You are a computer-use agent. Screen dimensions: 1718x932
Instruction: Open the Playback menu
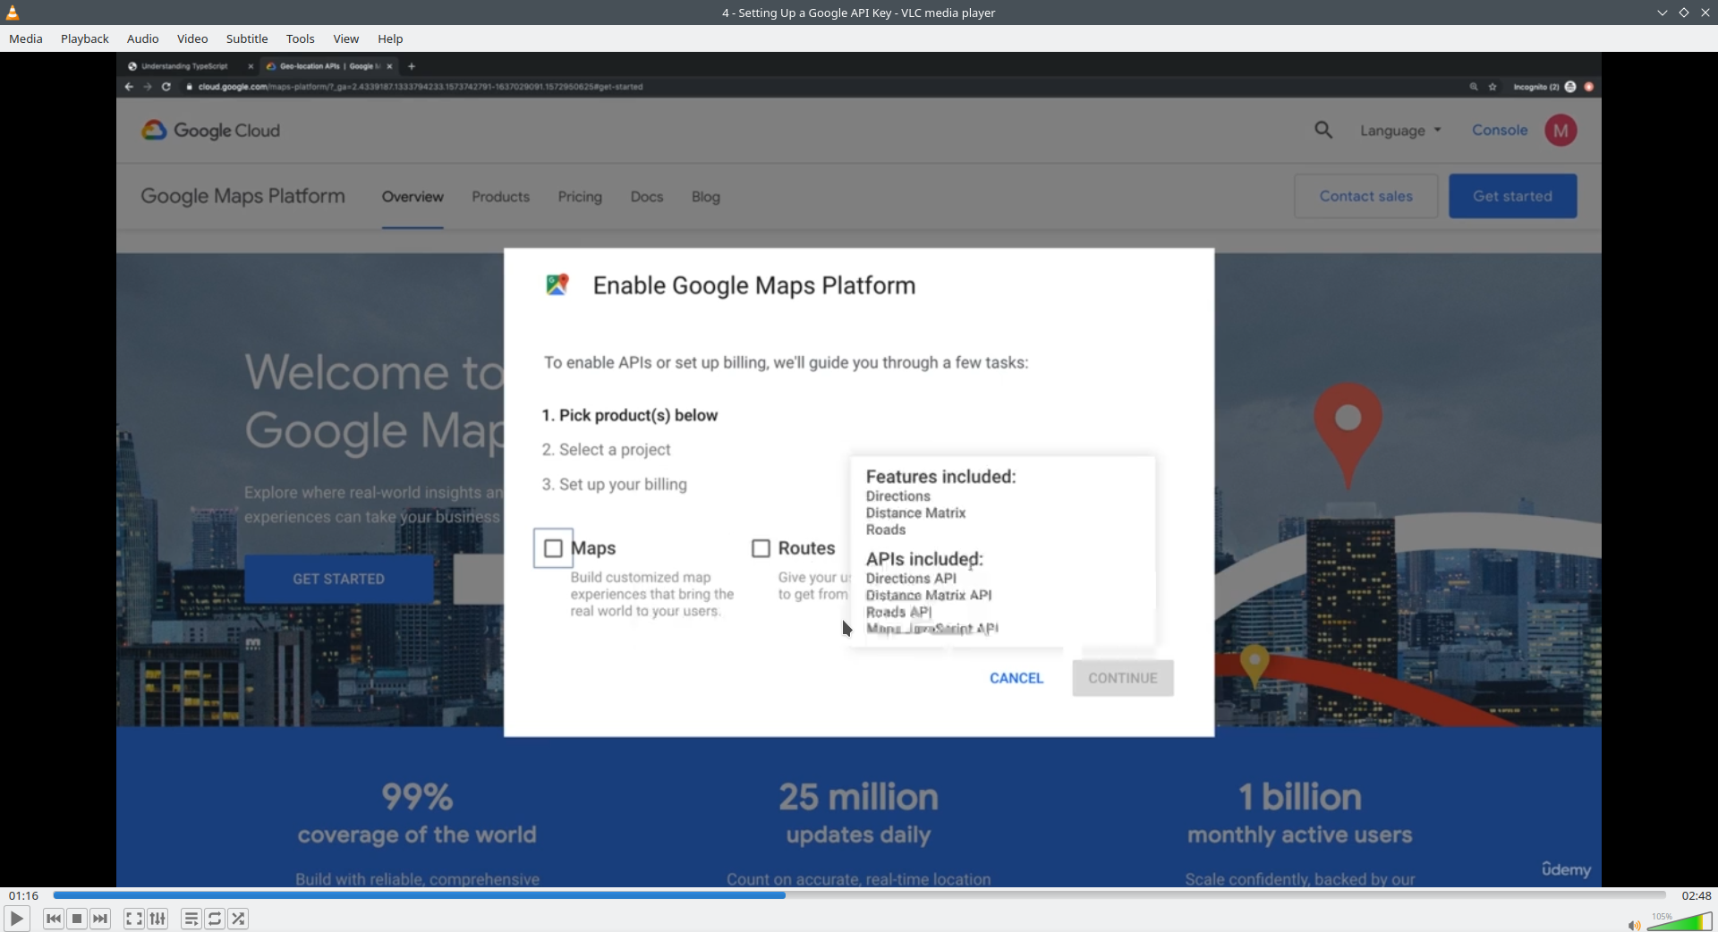pyautogui.click(x=85, y=38)
